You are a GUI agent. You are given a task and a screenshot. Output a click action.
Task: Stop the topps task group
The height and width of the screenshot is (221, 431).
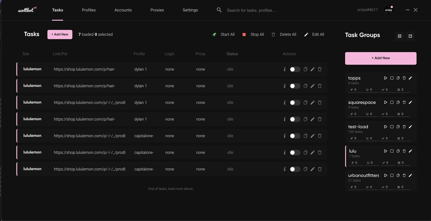tap(392, 78)
